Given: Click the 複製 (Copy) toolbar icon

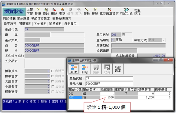Looking at the screenshot, I should click(94, 11).
